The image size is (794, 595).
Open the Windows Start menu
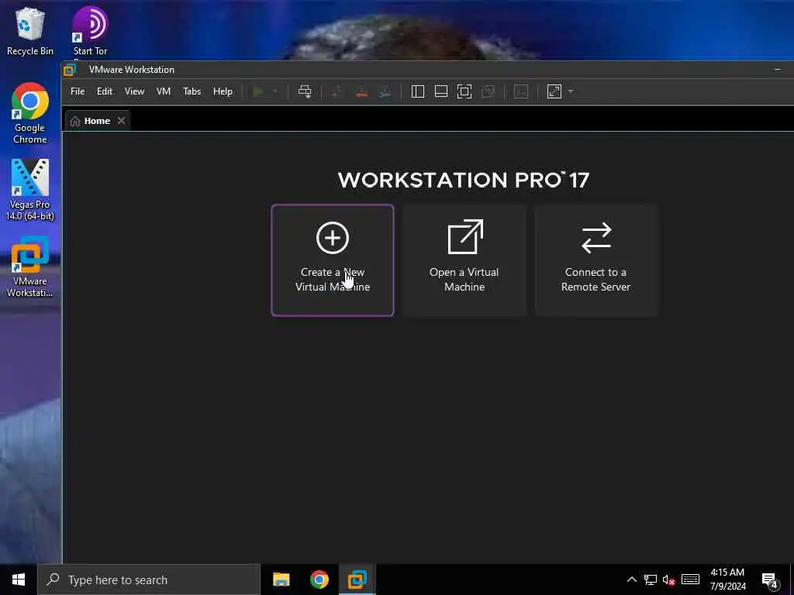point(19,580)
